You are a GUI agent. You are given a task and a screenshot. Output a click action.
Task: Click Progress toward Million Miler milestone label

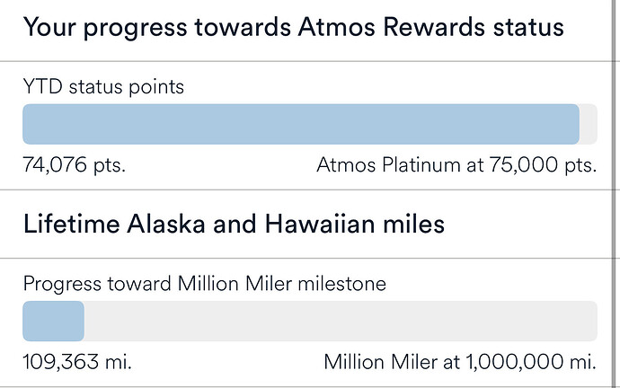click(205, 284)
